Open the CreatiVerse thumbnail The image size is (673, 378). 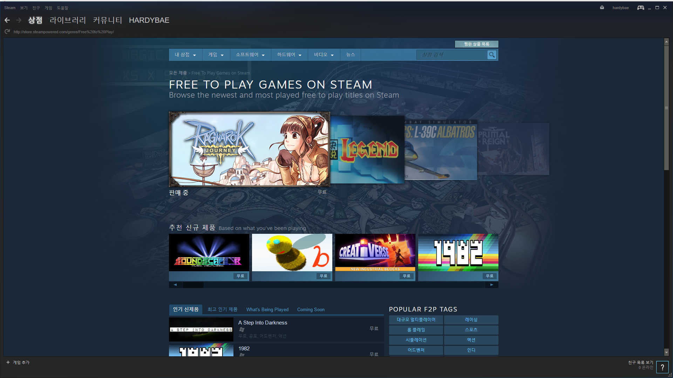click(375, 253)
